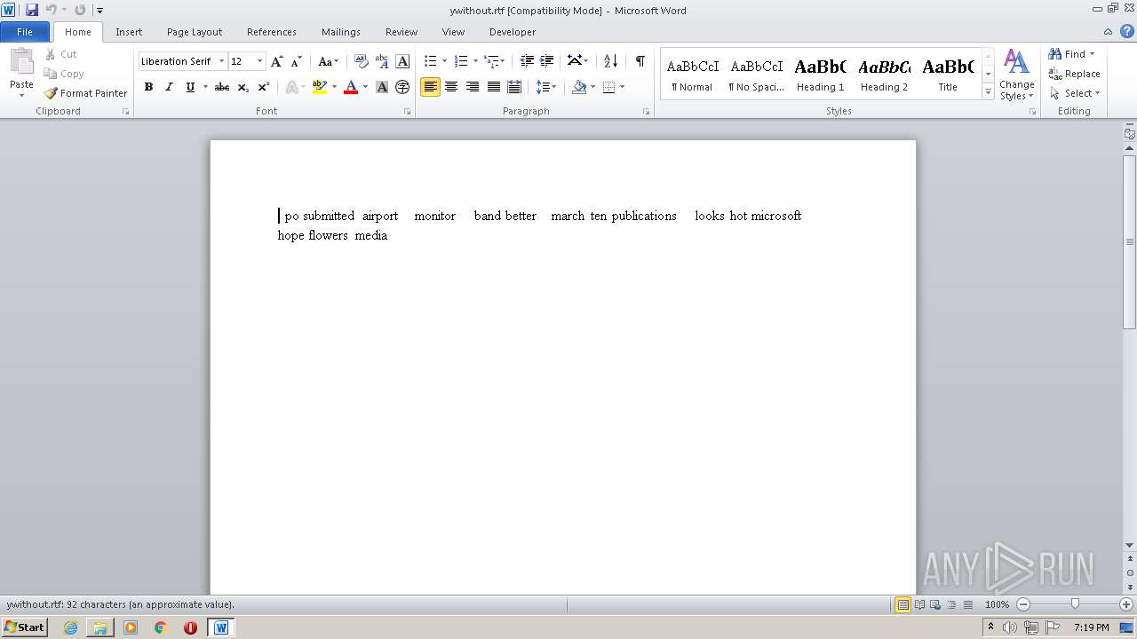Viewport: 1137px width, 639px height.
Task: Switch to the References tab
Action: [x=272, y=32]
